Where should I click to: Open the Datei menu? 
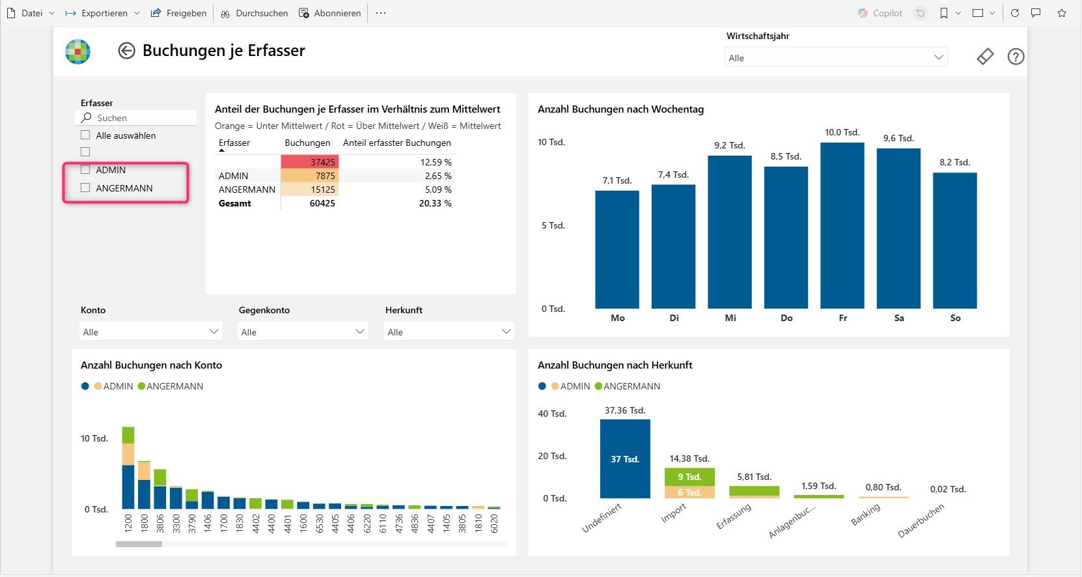pos(31,13)
